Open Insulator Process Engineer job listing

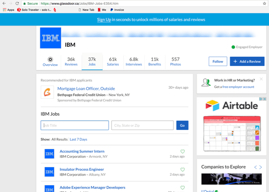coord(82,169)
